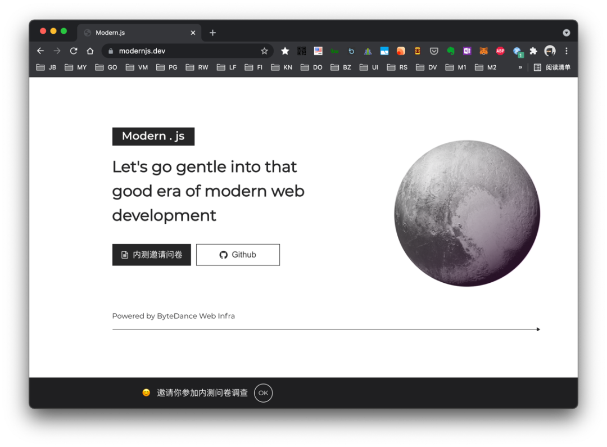This screenshot has height=447, width=607.
Task: Open the LF bookmarks folder
Action: tap(227, 67)
